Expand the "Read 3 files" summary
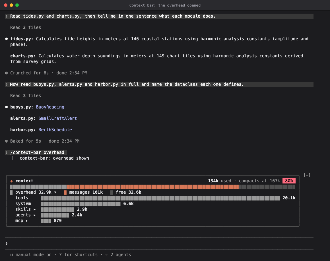This screenshot has height=261, width=330. click(26, 96)
